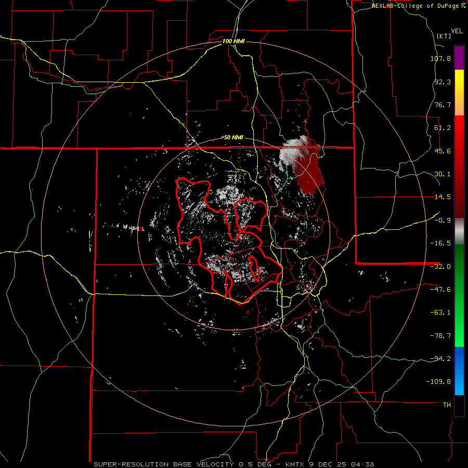Click the [KT] units label
The image size is (468, 468).
444,36
